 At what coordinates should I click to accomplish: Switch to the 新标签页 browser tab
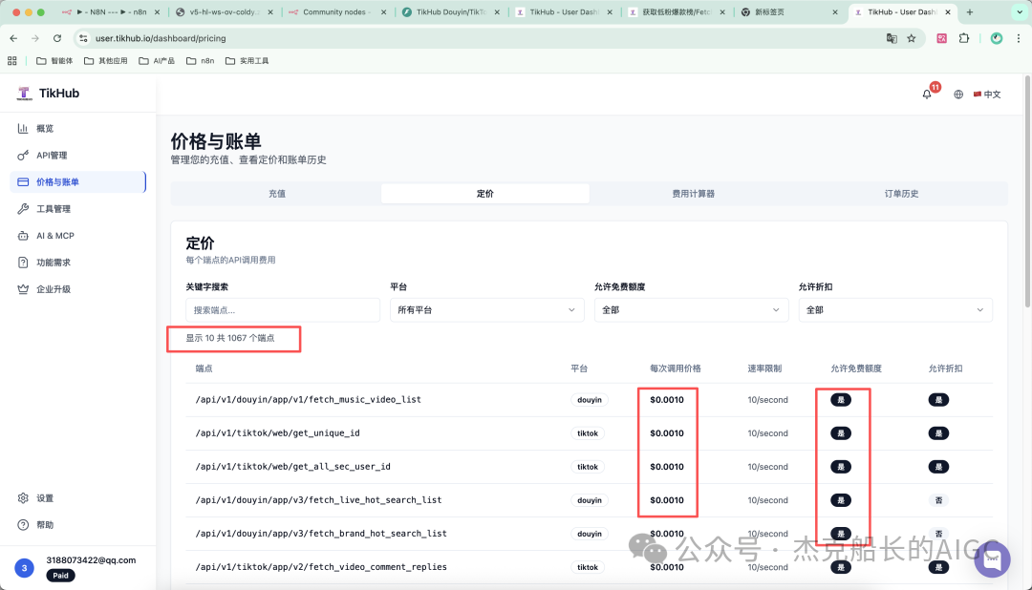789,11
